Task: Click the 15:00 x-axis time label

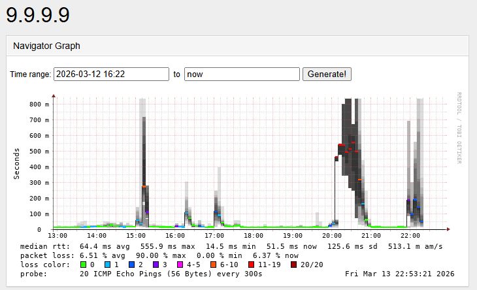Action: tap(136, 236)
